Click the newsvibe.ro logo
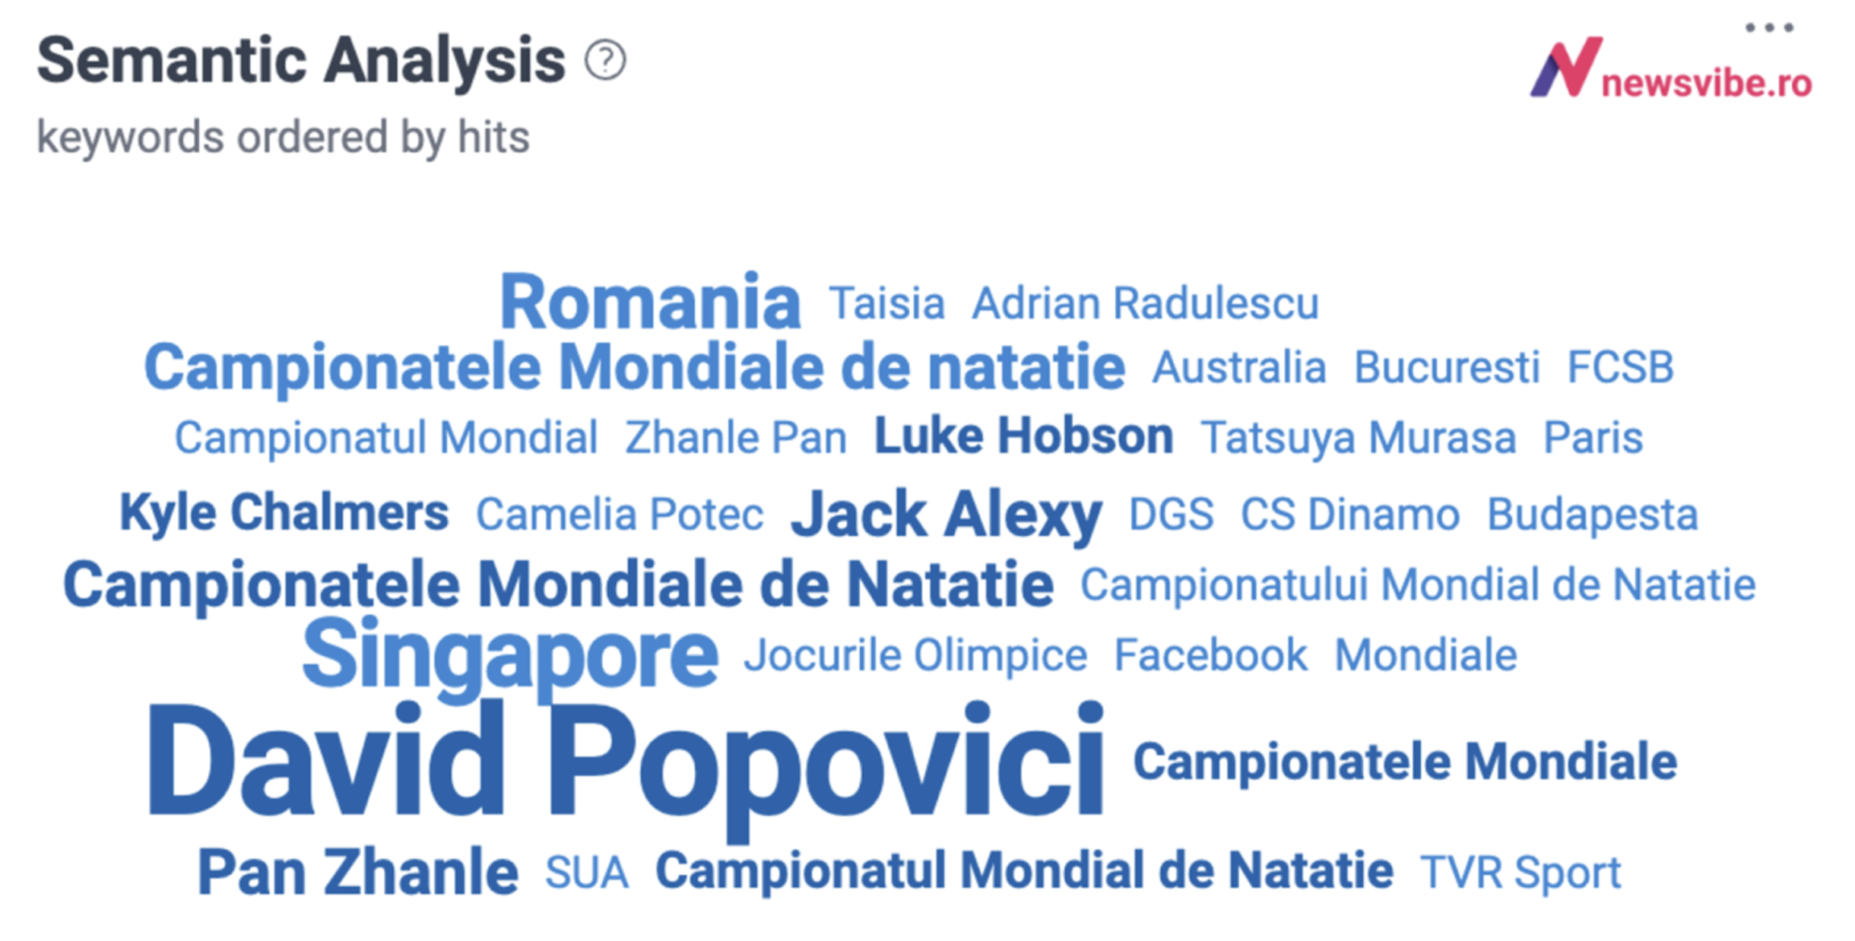This screenshot has height=941, width=1855. pyautogui.click(x=1671, y=68)
